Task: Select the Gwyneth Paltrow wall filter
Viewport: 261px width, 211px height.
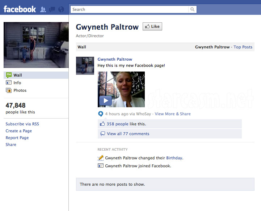Action: [x=212, y=47]
